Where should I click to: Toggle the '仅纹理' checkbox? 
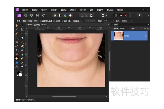54,21
